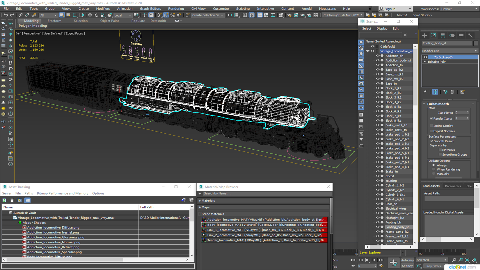480x270 pixels.
Task: Expand Maps group in Material/Map Browser
Action: pos(200,207)
